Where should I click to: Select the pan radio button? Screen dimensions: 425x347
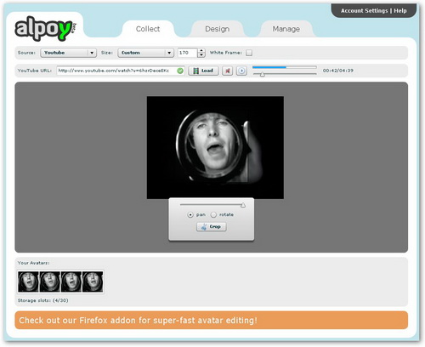[x=190, y=214]
